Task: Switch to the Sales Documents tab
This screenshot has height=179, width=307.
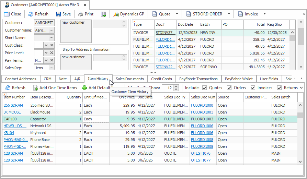Action: tap(129, 79)
